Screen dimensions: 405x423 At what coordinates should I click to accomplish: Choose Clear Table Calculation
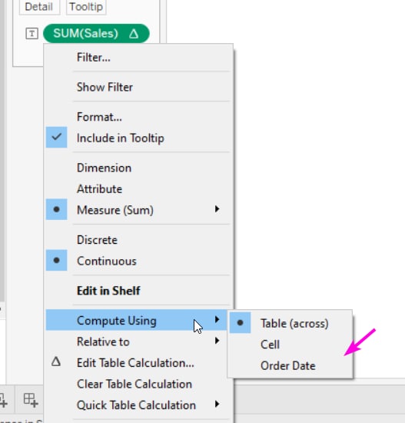[138, 384]
